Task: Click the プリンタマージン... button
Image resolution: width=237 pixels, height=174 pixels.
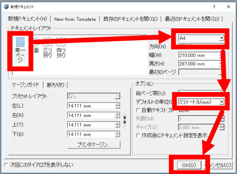Action: click(x=94, y=144)
